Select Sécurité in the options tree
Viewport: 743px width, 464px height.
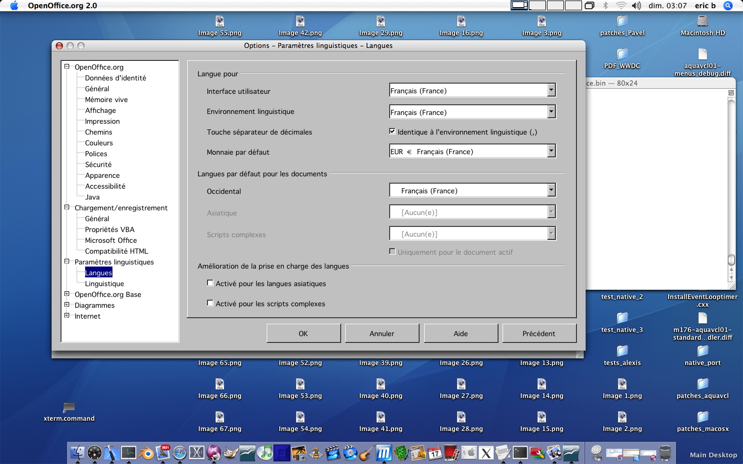pyautogui.click(x=99, y=164)
